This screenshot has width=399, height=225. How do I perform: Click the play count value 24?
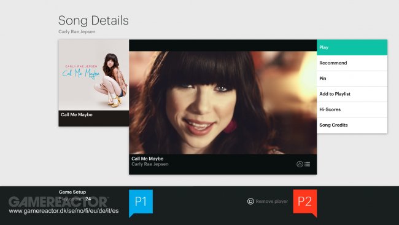(x=88, y=199)
